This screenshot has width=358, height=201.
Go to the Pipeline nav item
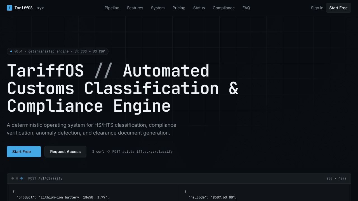[112, 8]
